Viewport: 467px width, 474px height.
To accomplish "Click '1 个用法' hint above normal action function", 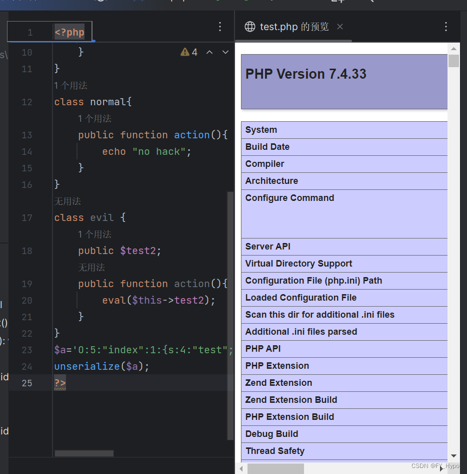I will (x=94, y=118).
